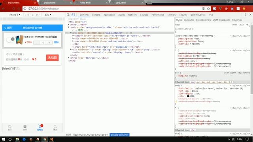Collapse the app-container div node
Screen dimensions: 253x142
[71, 33]
